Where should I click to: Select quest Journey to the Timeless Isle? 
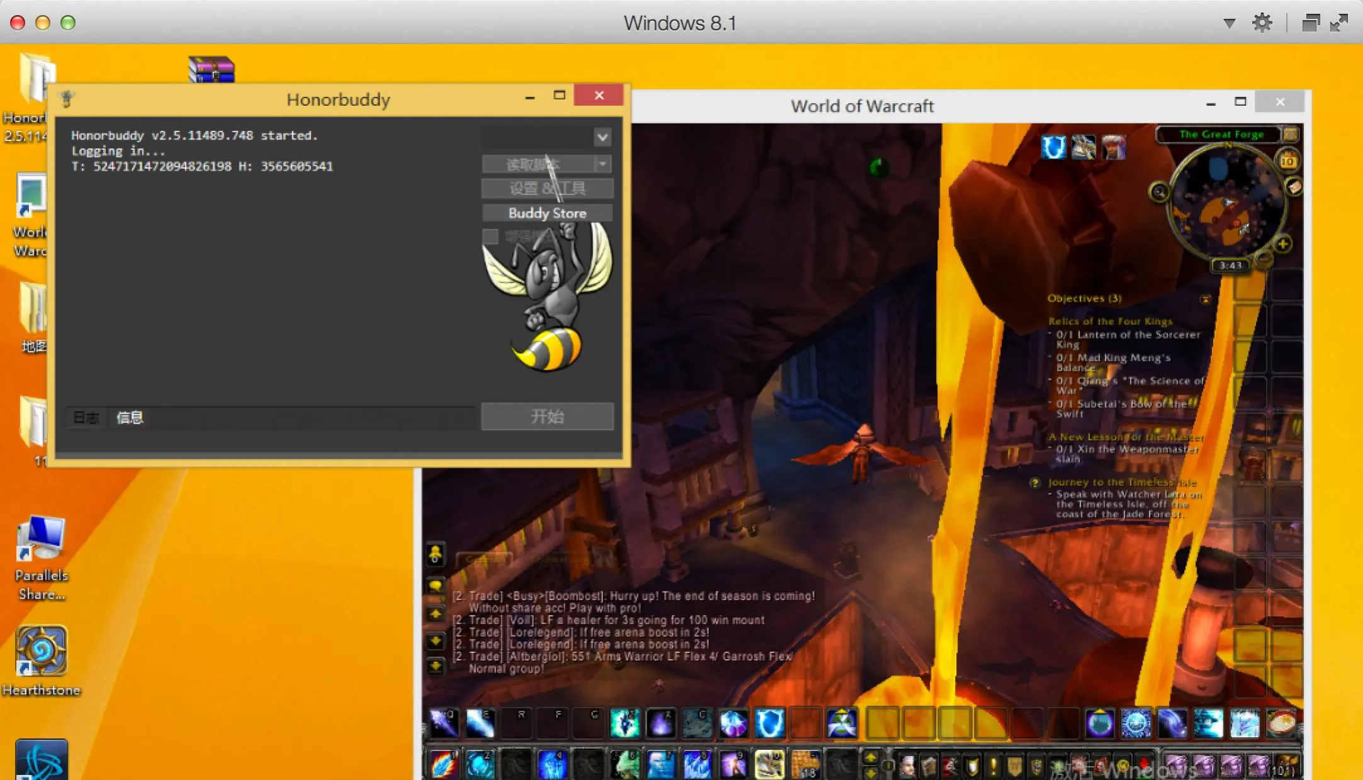pyautogui.click(x=1122, y=482)
